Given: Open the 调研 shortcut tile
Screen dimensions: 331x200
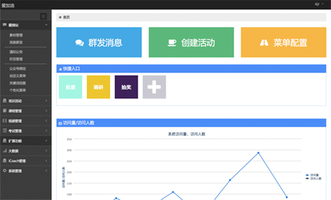Looking at the screenshot, I should pos(98,87).
